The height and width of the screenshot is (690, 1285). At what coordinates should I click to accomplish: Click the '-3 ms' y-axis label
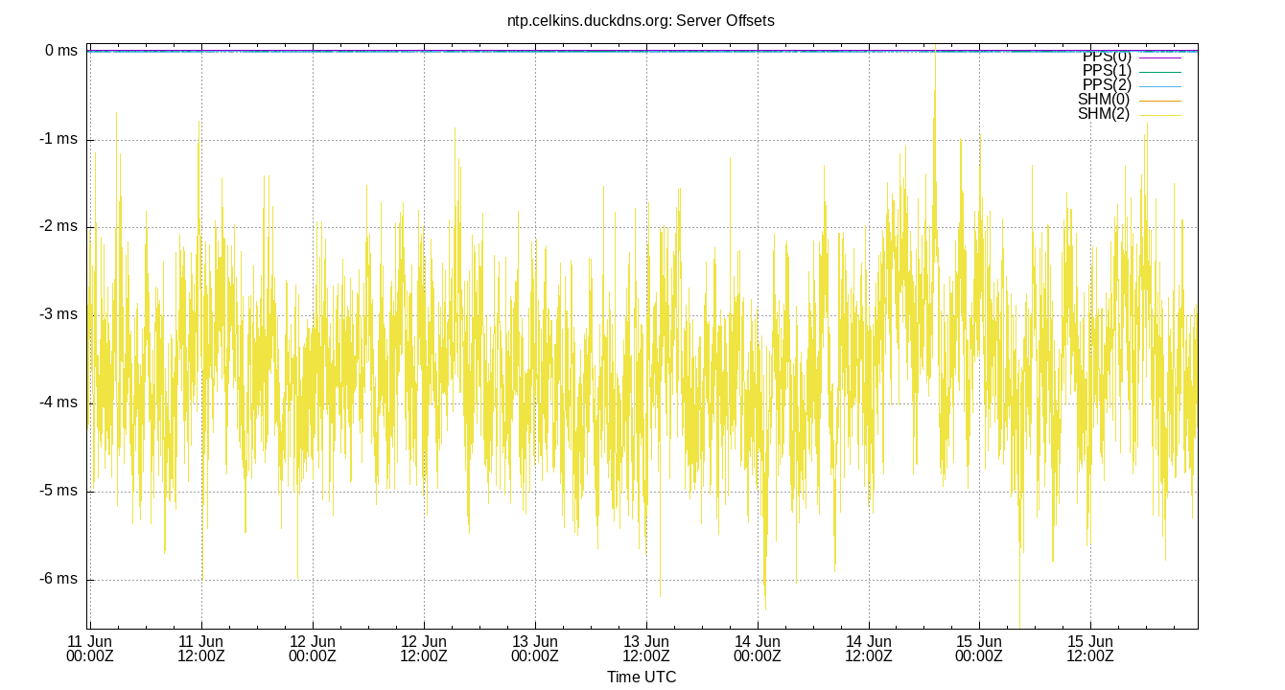point(58,314)
